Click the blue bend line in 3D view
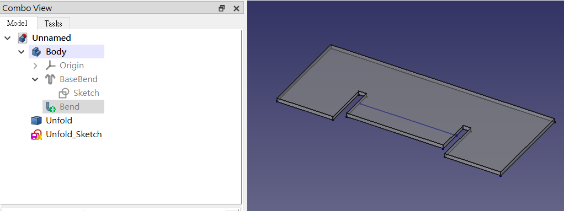 [407, 119]
